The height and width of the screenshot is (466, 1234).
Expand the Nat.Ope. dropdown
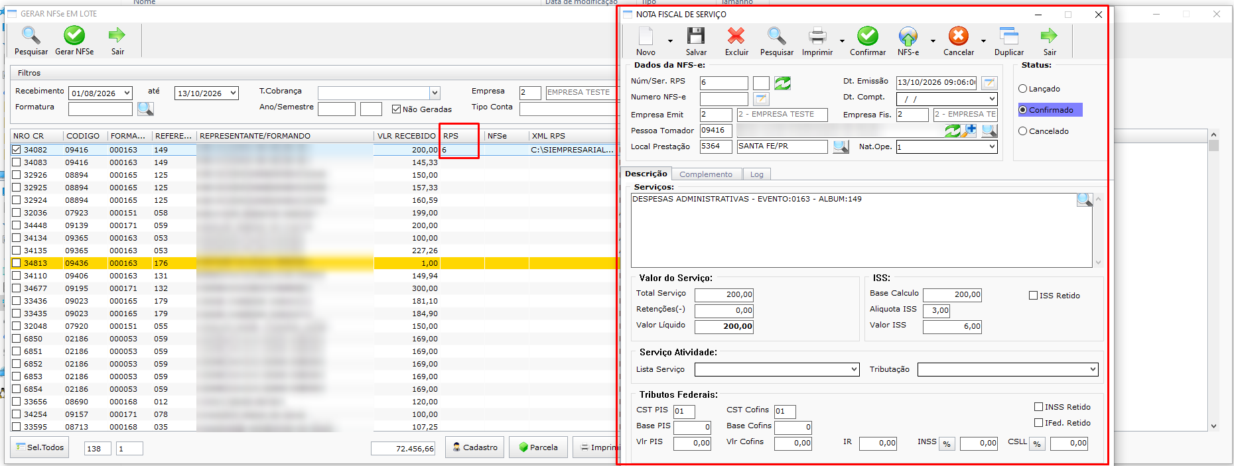coord(992,146)
